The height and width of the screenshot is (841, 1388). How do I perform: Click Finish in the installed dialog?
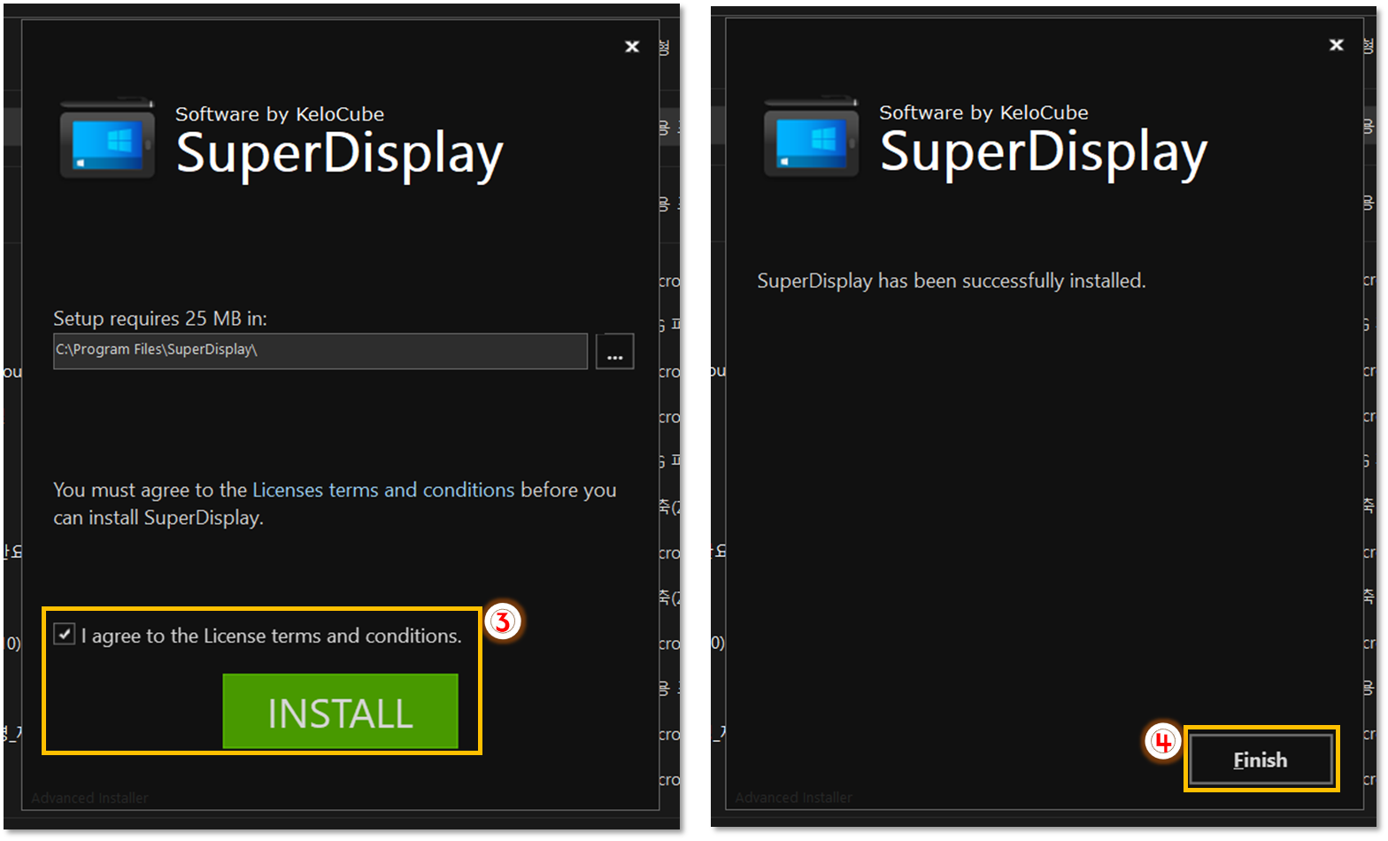coord(1261,760)
